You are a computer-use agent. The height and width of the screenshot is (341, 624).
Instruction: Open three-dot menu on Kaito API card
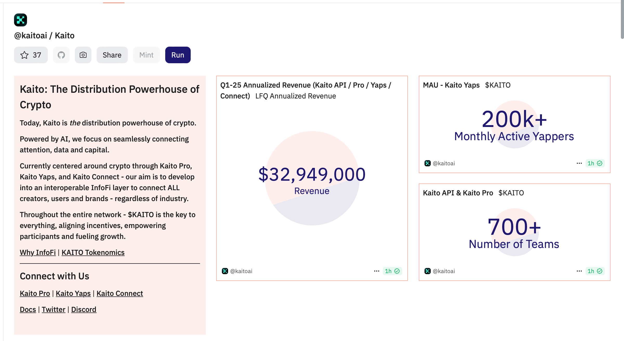[x=579, y=271]
